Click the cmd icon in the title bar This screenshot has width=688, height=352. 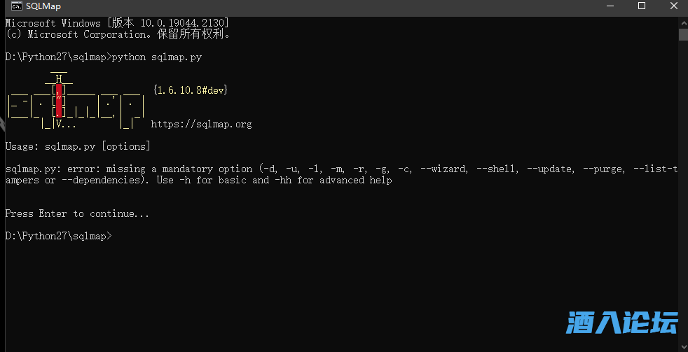15,6
